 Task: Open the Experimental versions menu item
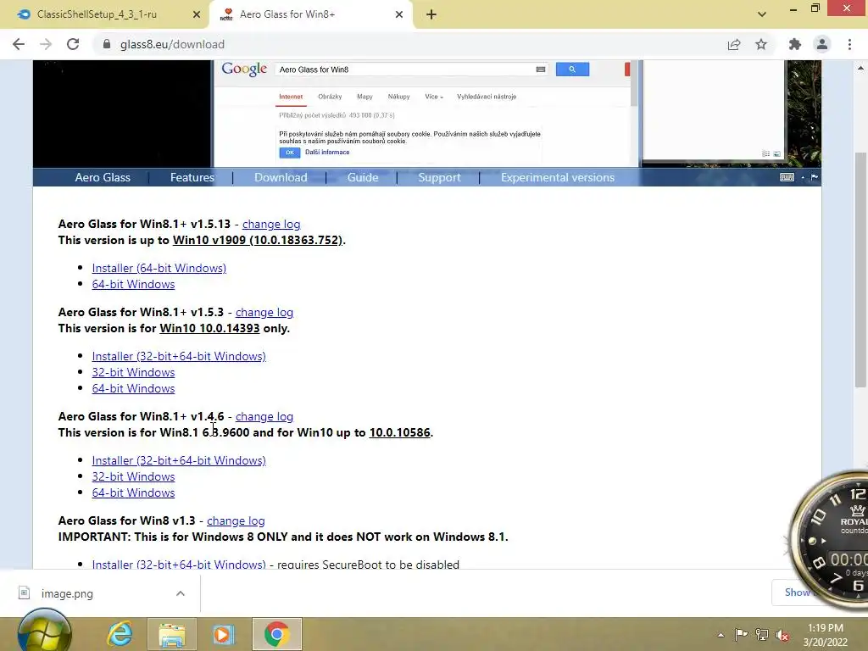[x=558, y=178]
